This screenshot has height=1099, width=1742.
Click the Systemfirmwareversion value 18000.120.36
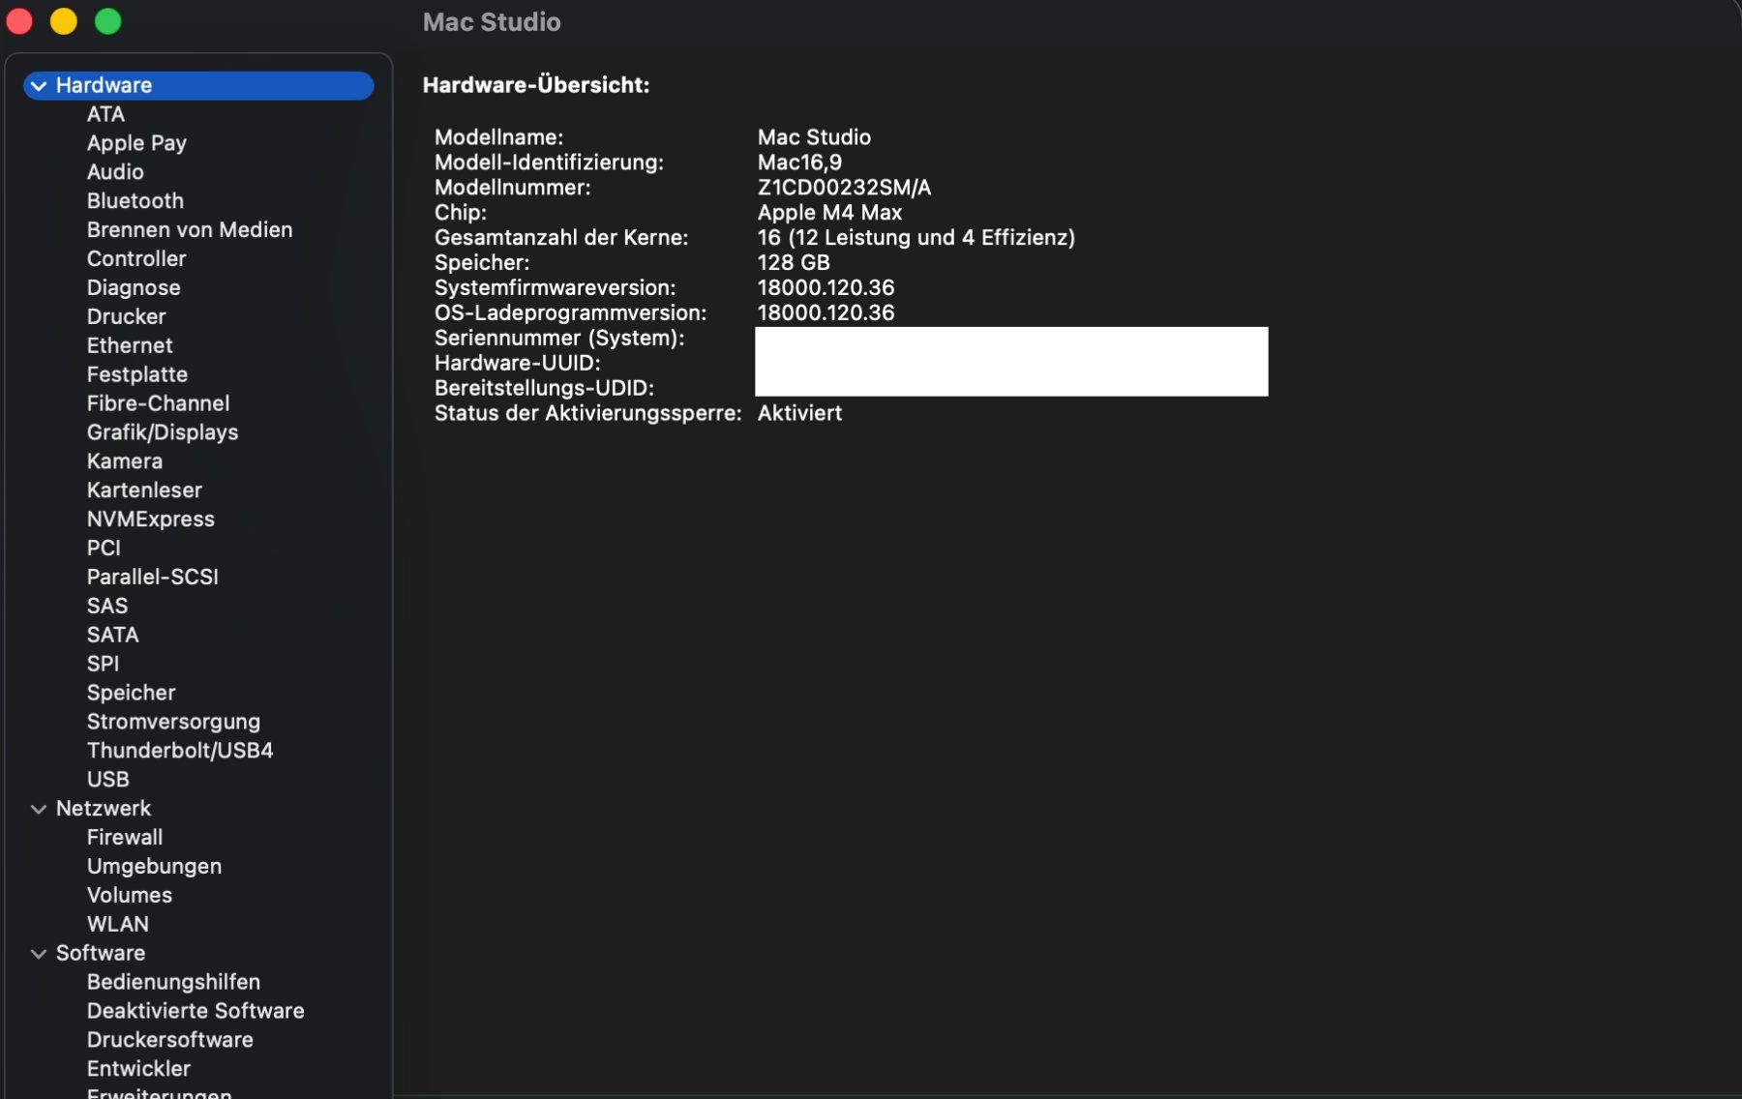[826, 288]
